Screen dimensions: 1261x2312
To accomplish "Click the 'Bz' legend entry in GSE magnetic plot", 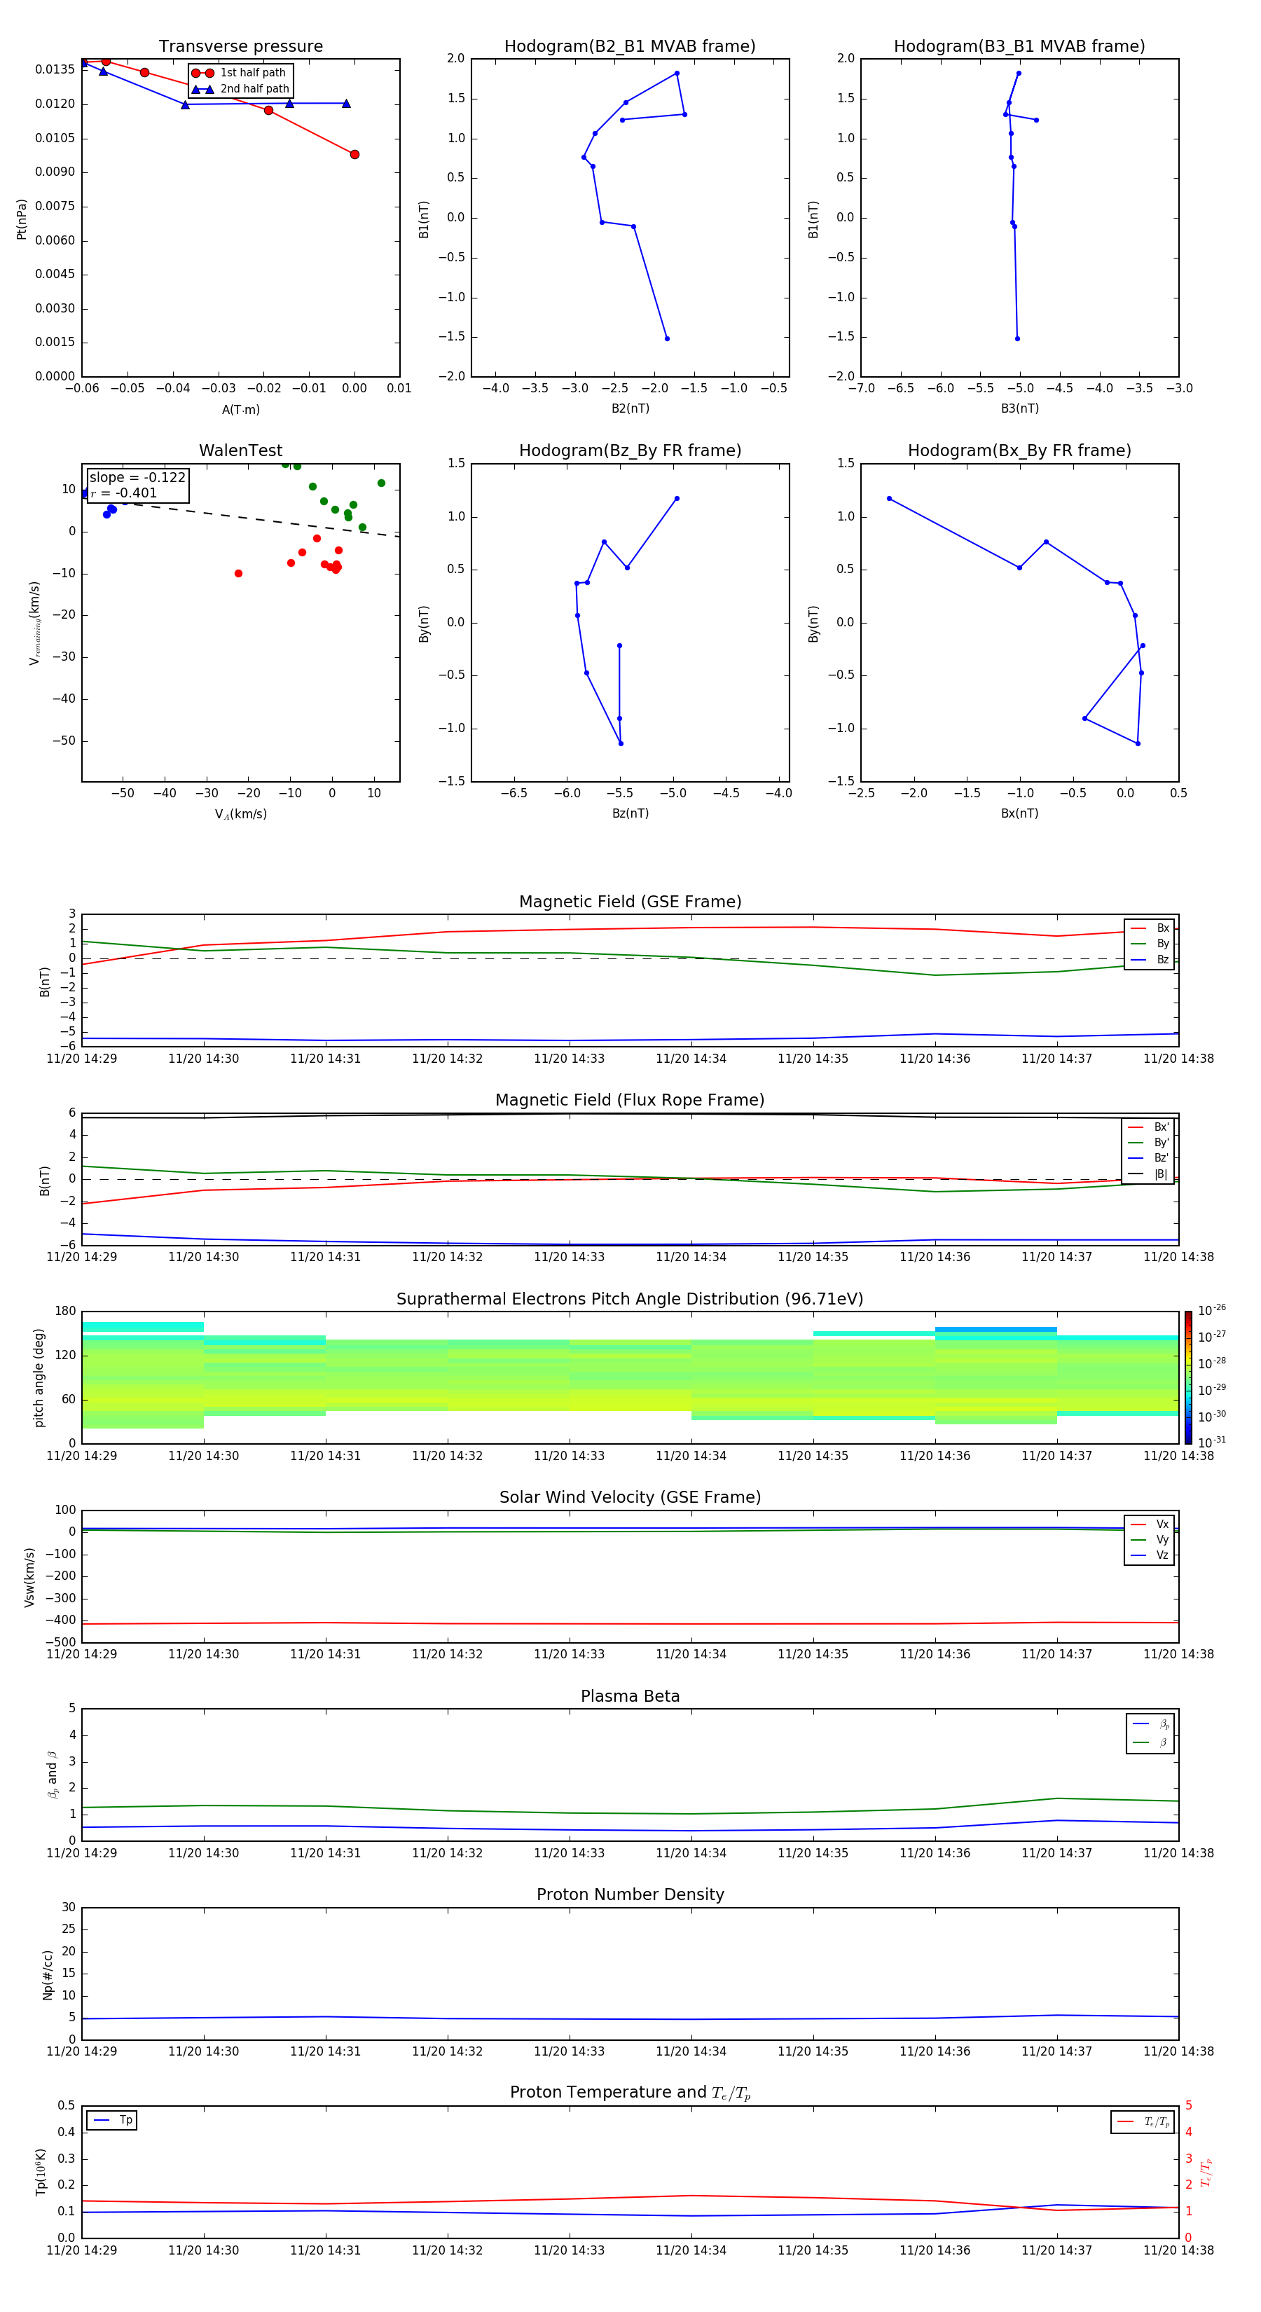I will (1150, 959).
